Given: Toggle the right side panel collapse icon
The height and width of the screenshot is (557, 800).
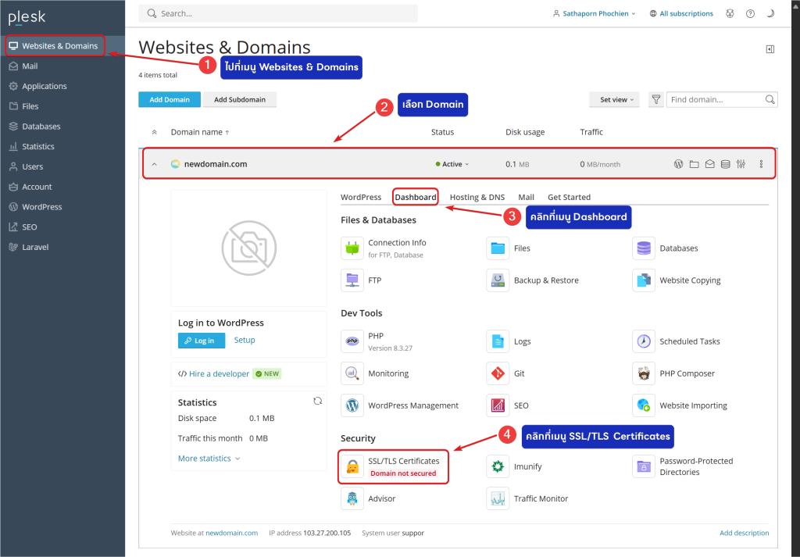Looking at the screenshot, I should coord(770,49).
